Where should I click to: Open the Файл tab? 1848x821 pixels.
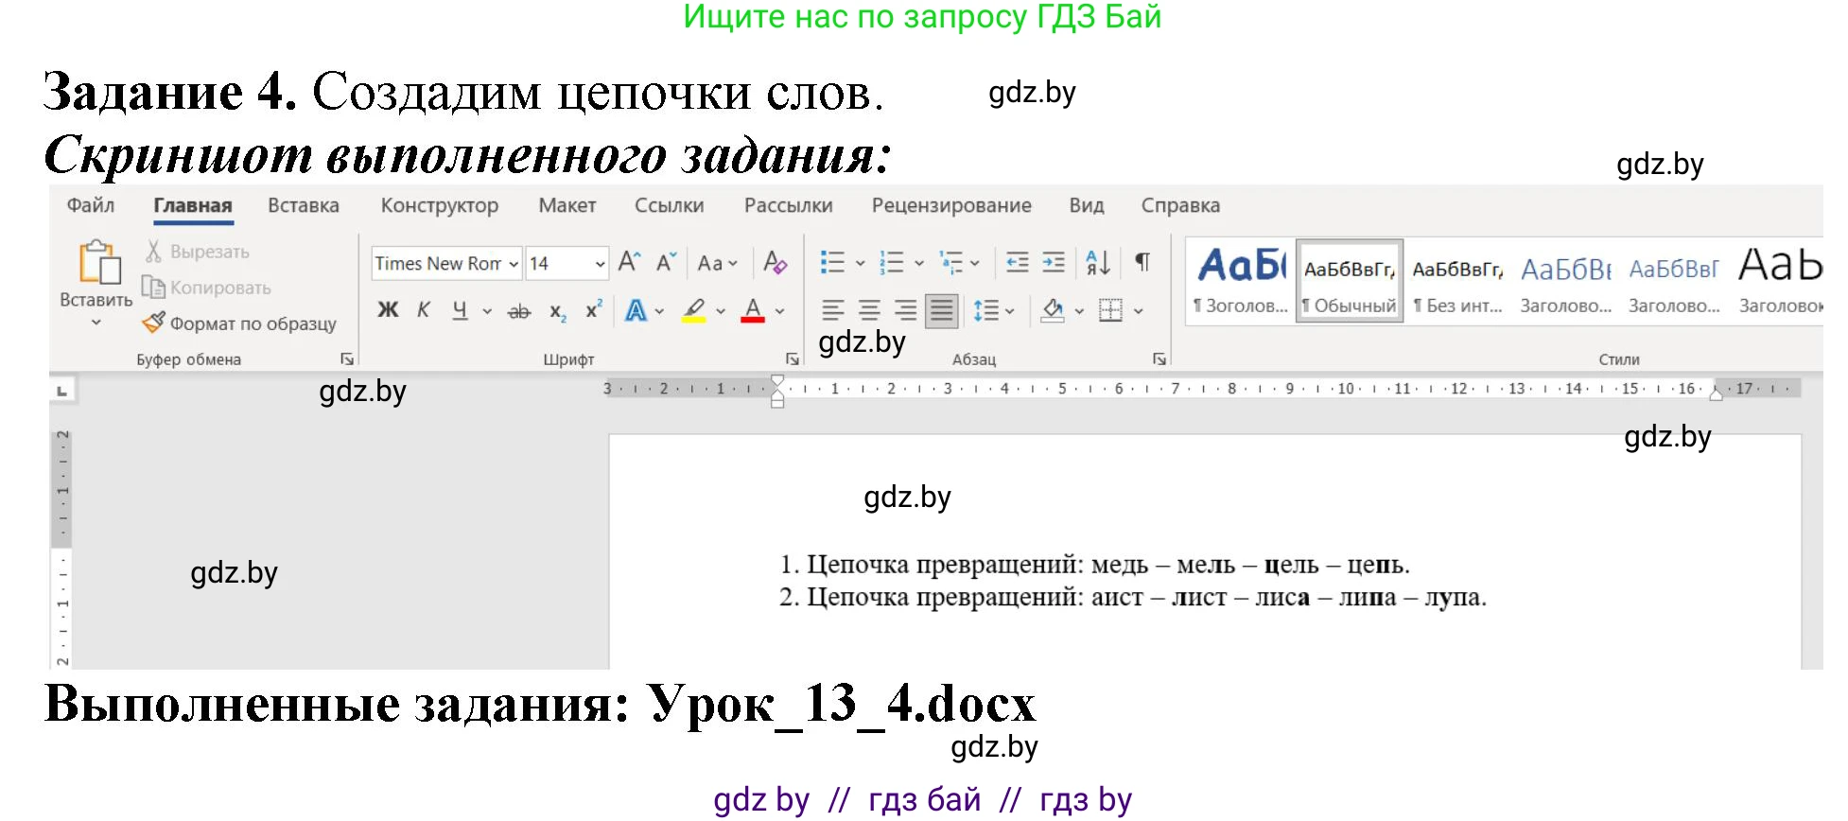[x=91, y=205]
